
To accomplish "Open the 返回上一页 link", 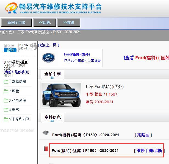I will click(x=49, y=45).
